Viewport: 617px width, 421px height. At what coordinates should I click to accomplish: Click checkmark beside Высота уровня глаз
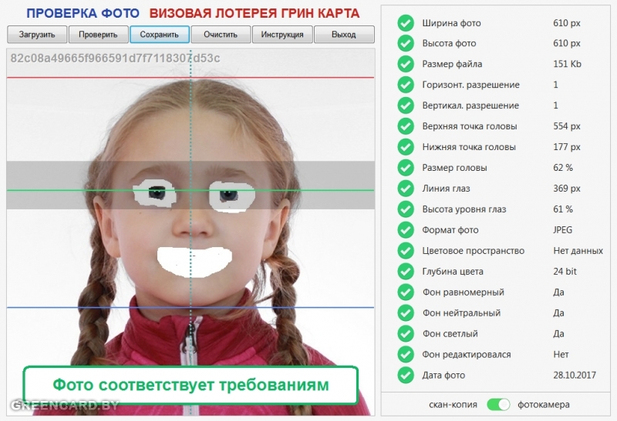tap(406, 209)
